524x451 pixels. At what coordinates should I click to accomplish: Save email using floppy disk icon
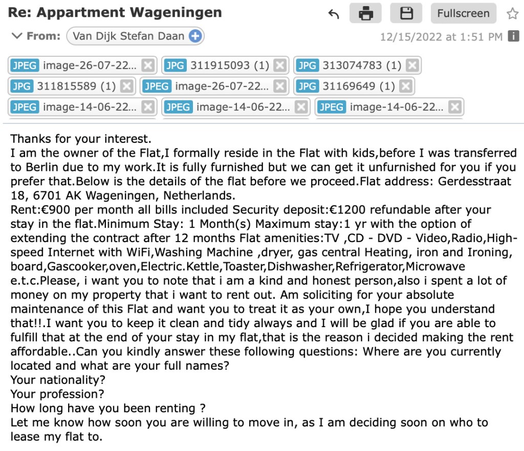tap(406, 14)
